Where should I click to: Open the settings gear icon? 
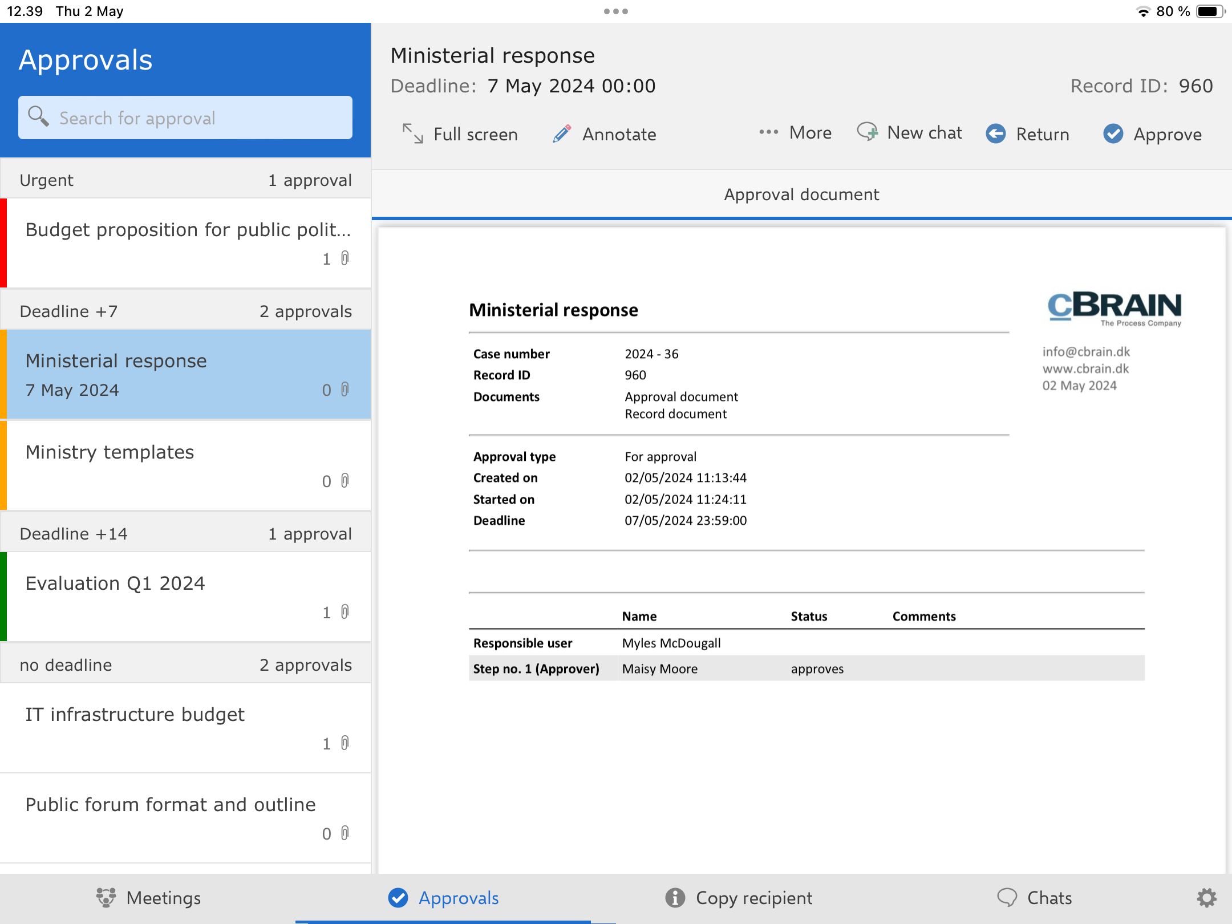[1206, 898]
